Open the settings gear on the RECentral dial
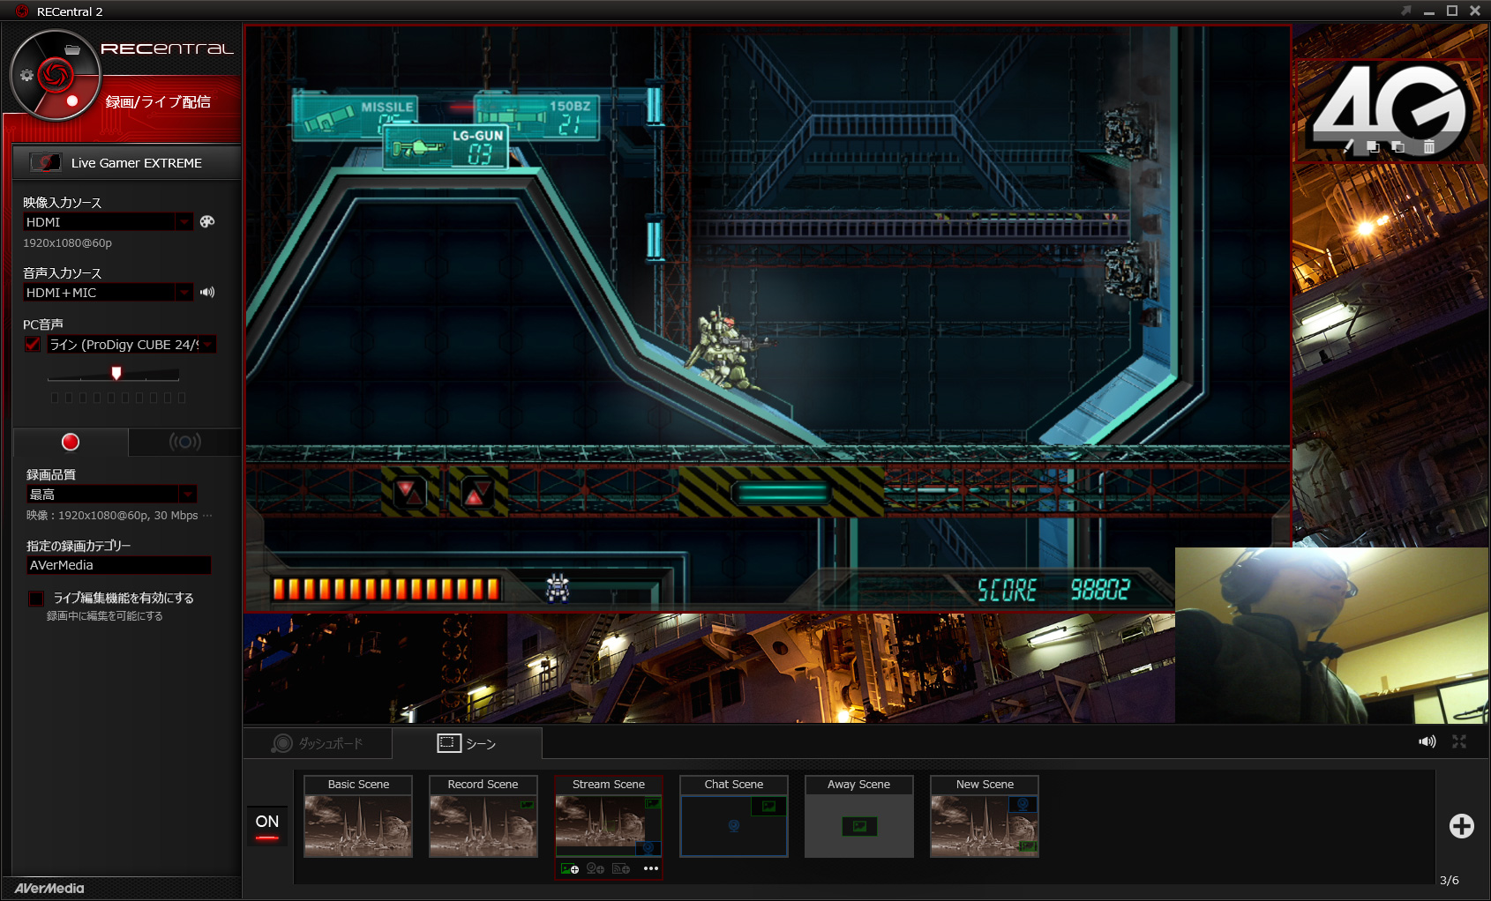The height and width of the screenshot is (901, 1491). [26, 76]
